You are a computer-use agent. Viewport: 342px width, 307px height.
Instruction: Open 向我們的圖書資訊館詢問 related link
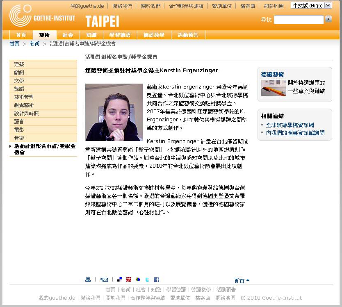(295, 133)
